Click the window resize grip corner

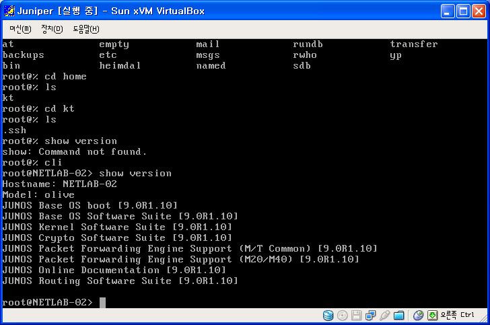(485, 319)
